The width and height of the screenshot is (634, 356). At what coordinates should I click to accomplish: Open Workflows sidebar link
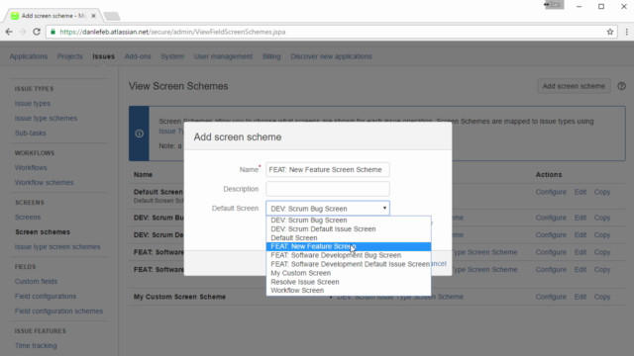click(x=31, y=167)
